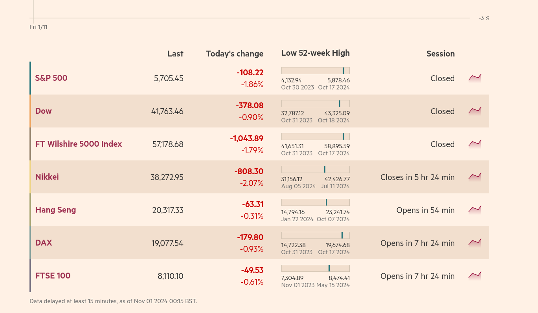Open the FTSE 100 sparkline chart icon
This screenshot has height=313, width=538.
(475, 275)
